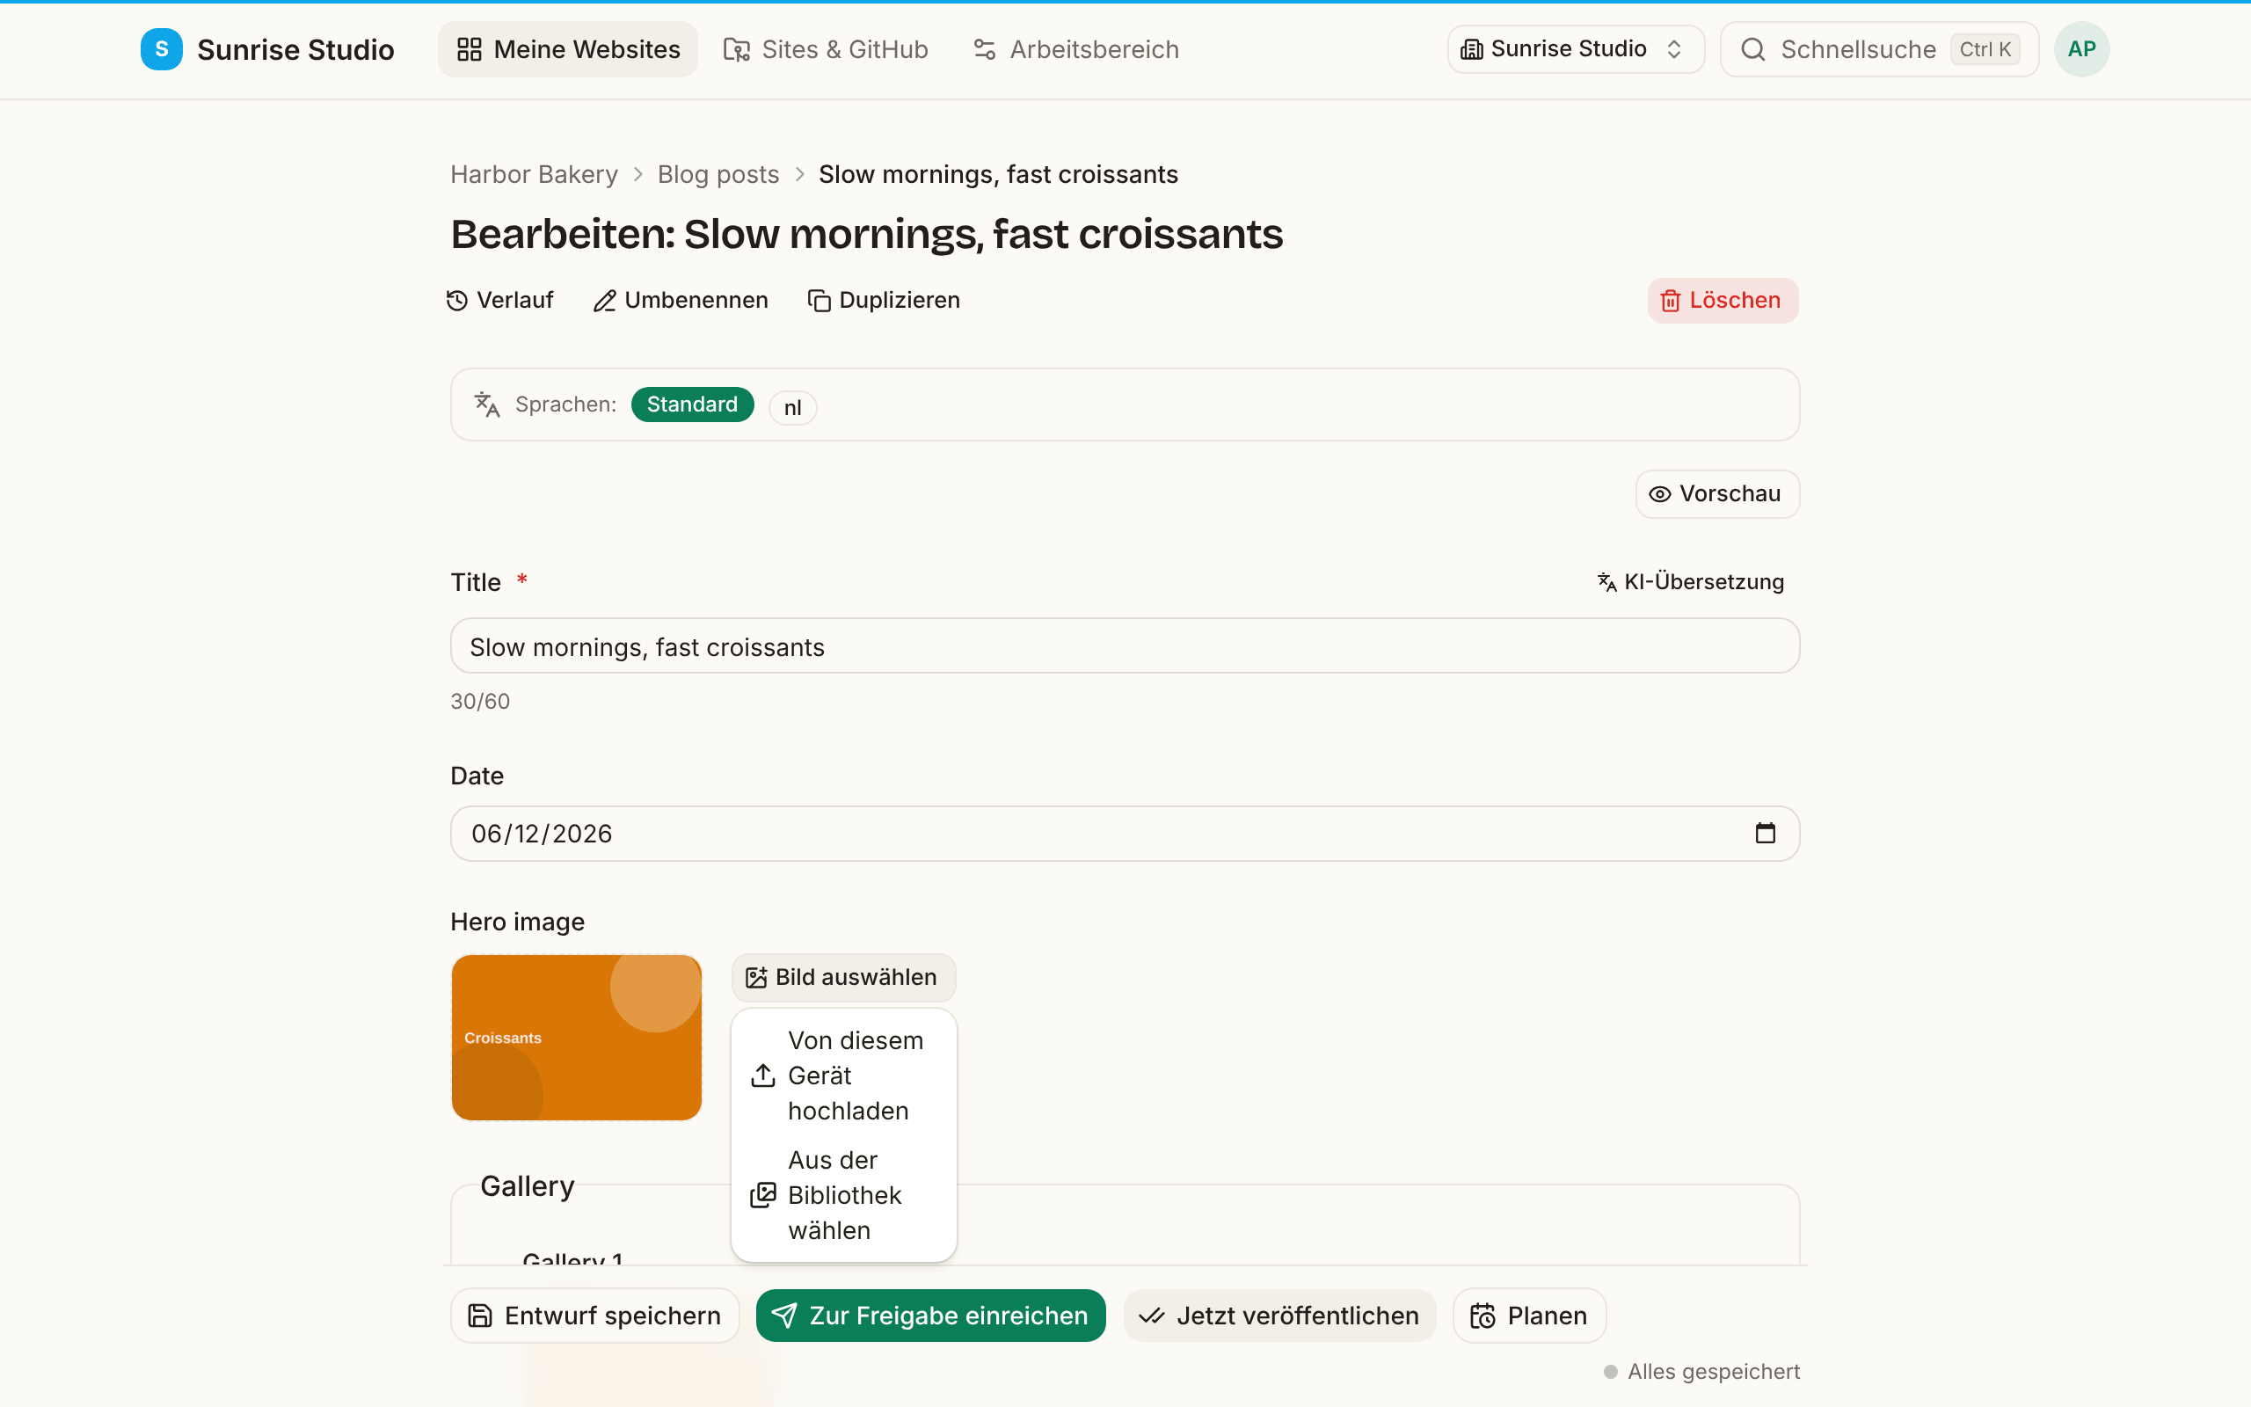Screen dimensions: 2251x1407
Task: Click the Croissants hero image thumbnail
Action: coord(576,1038)
